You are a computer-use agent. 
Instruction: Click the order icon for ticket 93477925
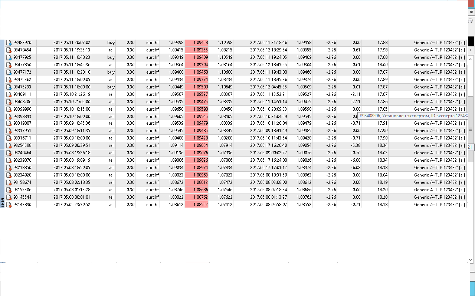9,57
